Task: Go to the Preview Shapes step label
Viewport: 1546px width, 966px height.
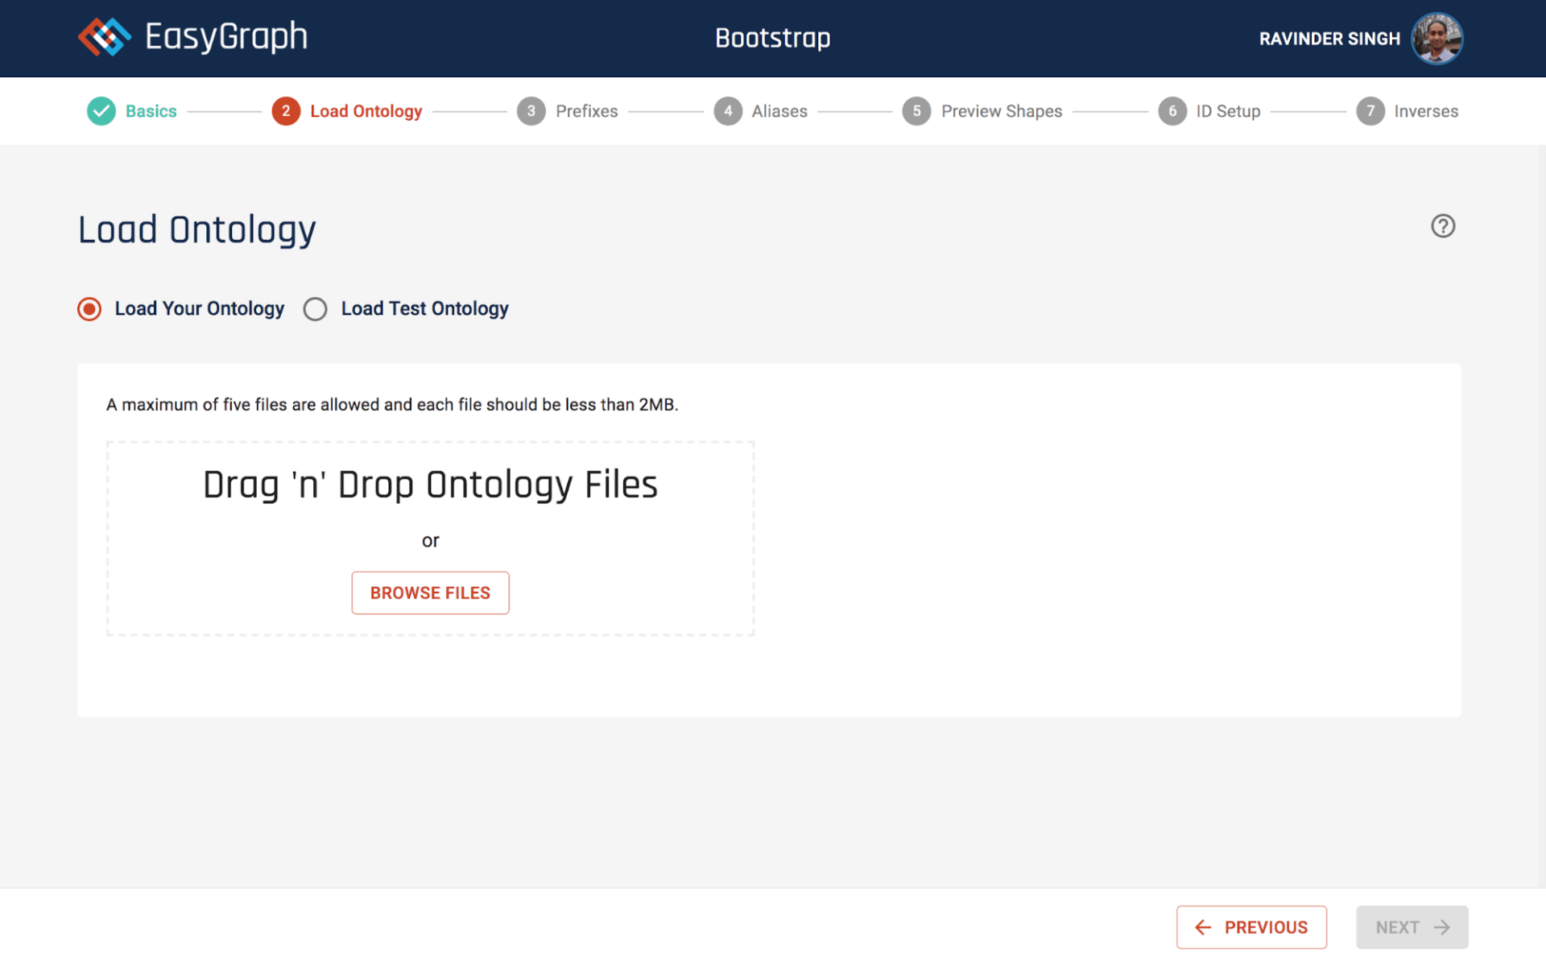Action: pos(1001,111)
